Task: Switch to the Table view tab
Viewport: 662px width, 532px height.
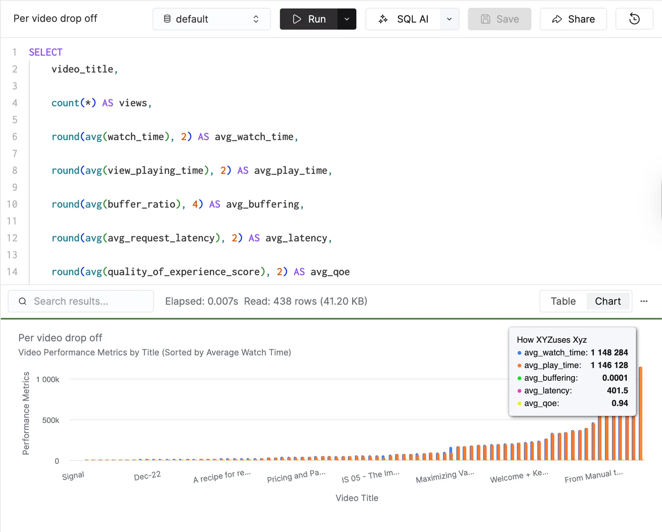Action: coord(563,301)
